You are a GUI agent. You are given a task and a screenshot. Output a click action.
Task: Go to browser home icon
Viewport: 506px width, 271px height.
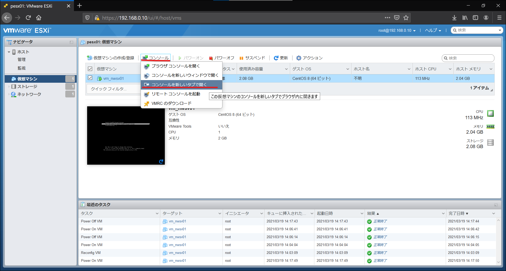(39, 18)
